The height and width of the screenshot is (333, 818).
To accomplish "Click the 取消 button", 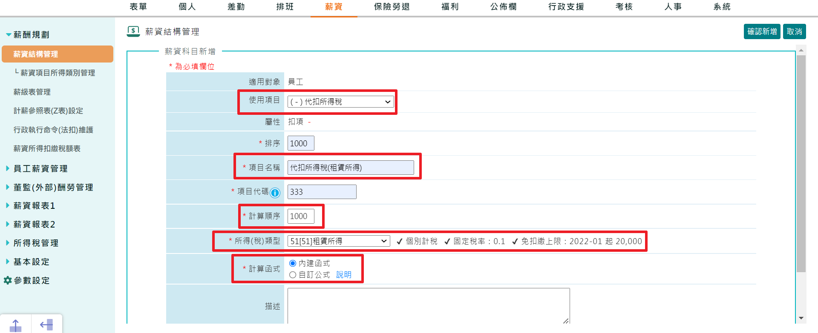I will click(x=795, y=31).
